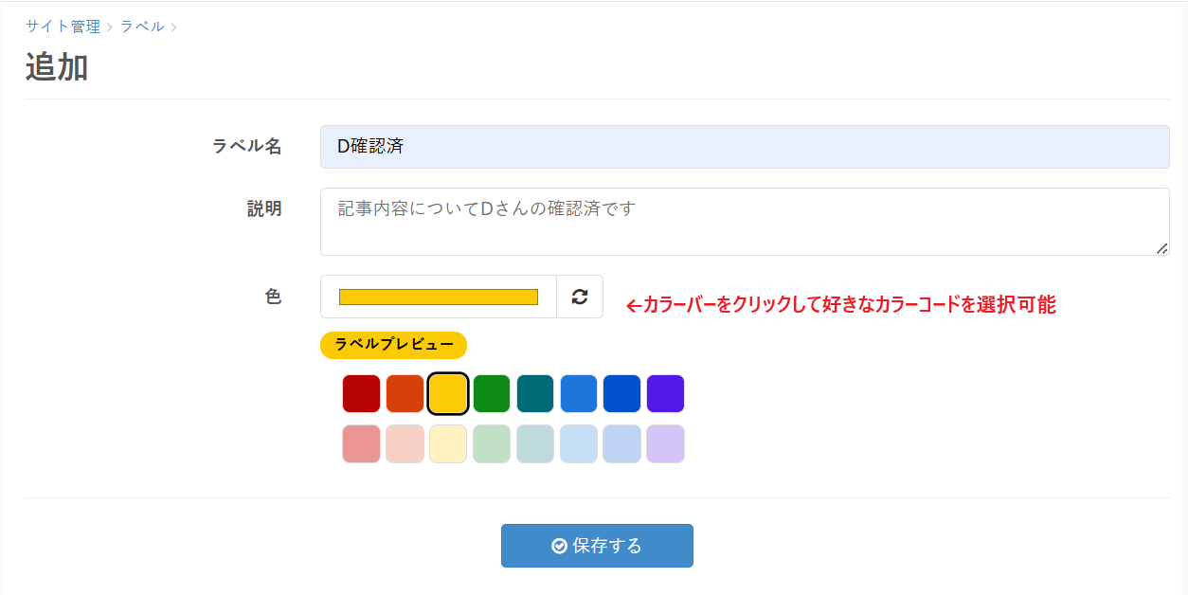
Task: Select the pale green color swatch
Action: point(492,444)
